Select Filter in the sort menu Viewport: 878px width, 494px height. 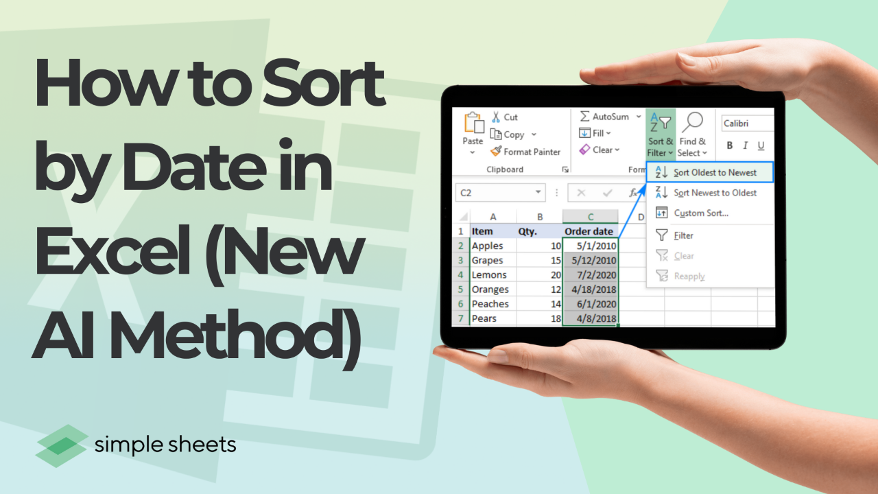[x=710, y=235]
